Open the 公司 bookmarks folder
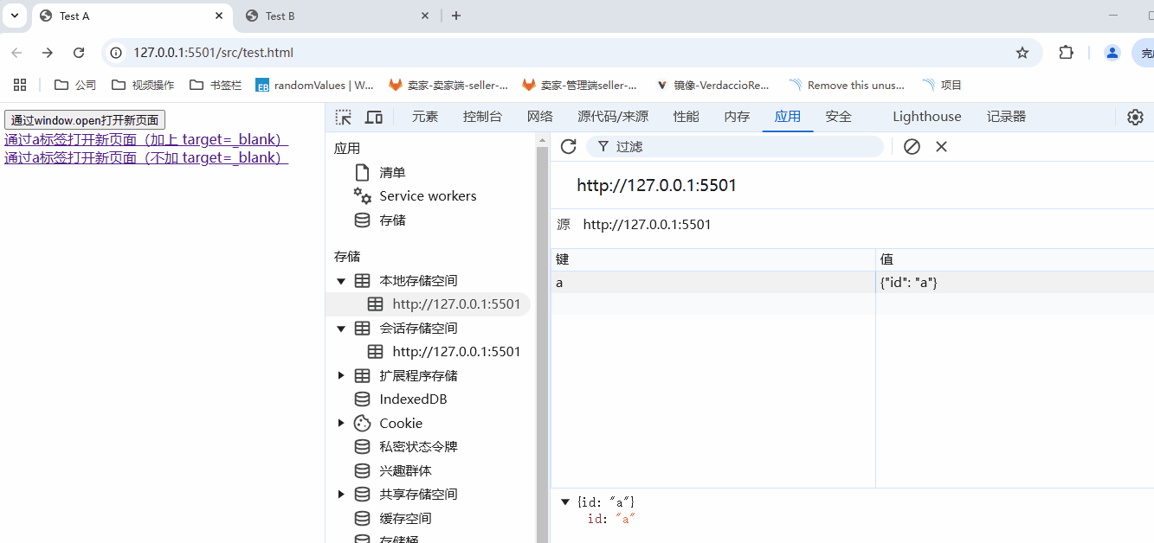 pos(75,85)
